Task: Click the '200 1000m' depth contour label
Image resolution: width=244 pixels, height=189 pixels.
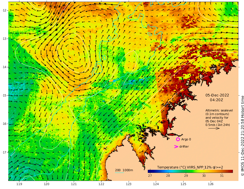Action: tap(124, 170)
